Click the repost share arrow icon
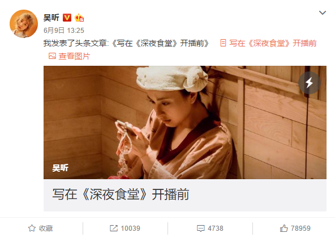The image size is (335, 237). tap(113, 228)
